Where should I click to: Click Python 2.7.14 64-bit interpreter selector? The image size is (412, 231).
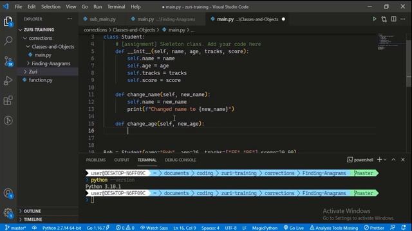(62, 228)
